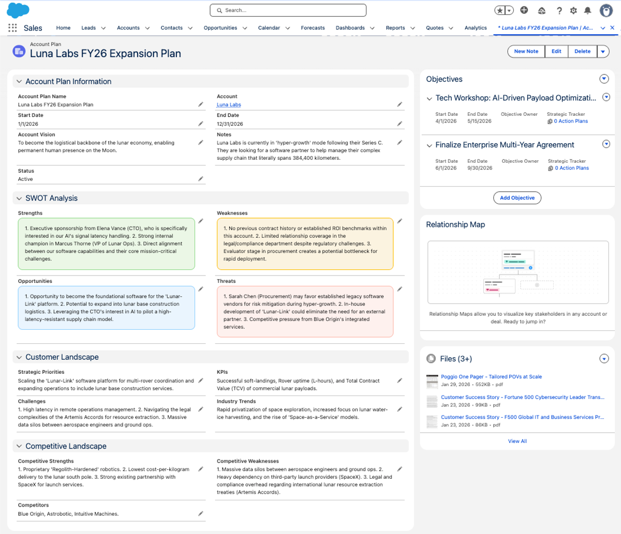Go to the Forecasts tab
This screenshot has width=621, height=534.
coord(313,28)
